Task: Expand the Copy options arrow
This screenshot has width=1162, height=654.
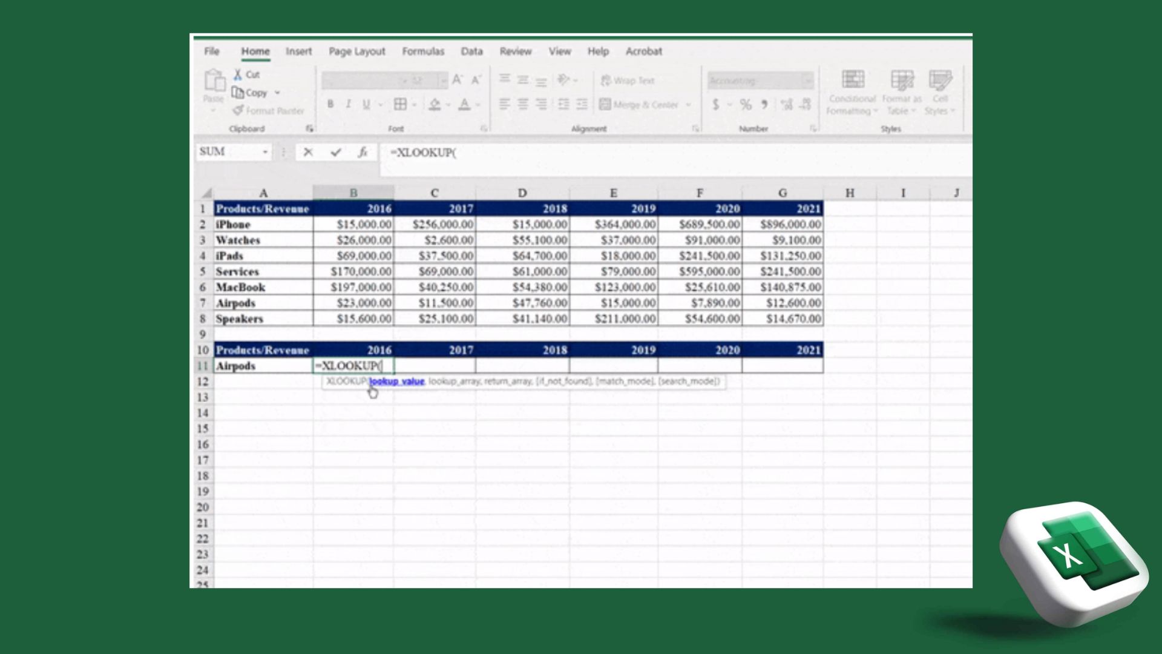Action: (x=277, y=93)
